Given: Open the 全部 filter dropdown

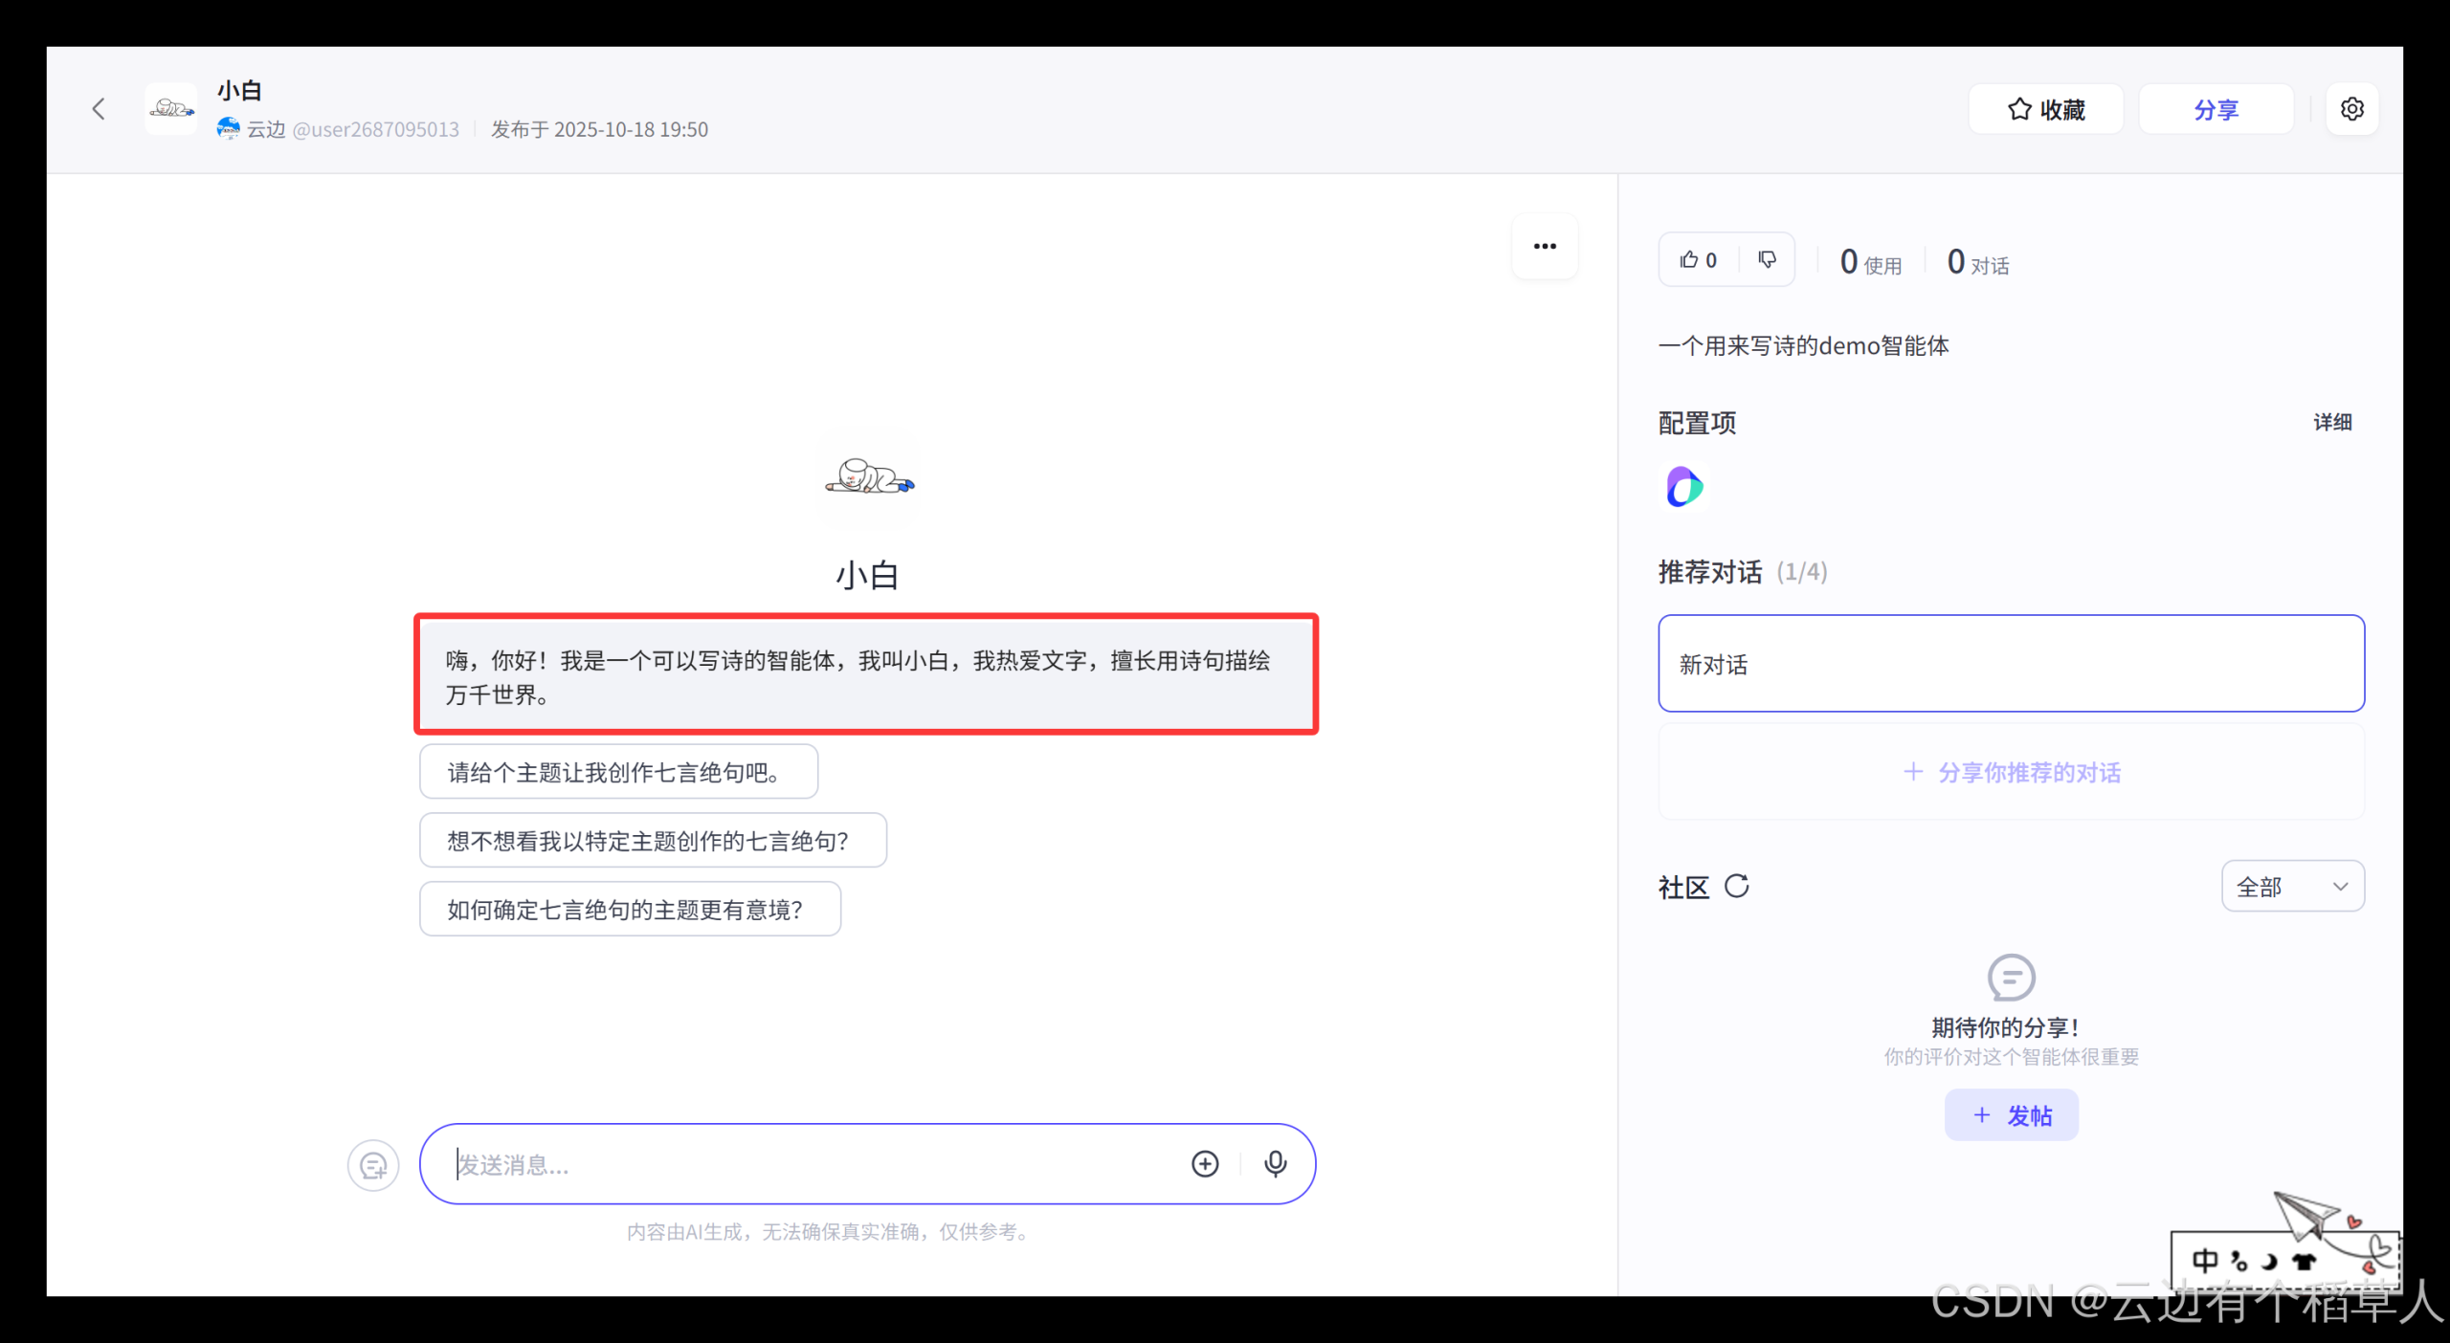Looking at the screenshot, I should click(2291, 887).
